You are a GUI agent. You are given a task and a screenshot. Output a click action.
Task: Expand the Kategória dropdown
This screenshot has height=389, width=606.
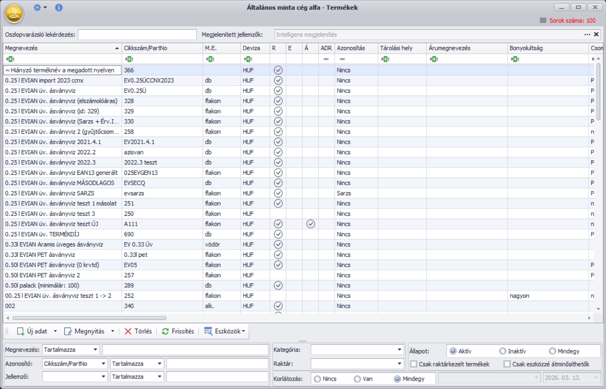tap(399, 350)
